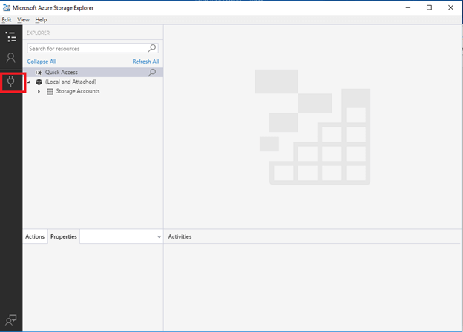
Task: Open the Edit menu
Action: 7,20
